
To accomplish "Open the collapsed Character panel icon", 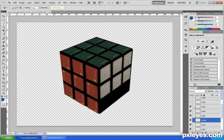I will 186,46.
